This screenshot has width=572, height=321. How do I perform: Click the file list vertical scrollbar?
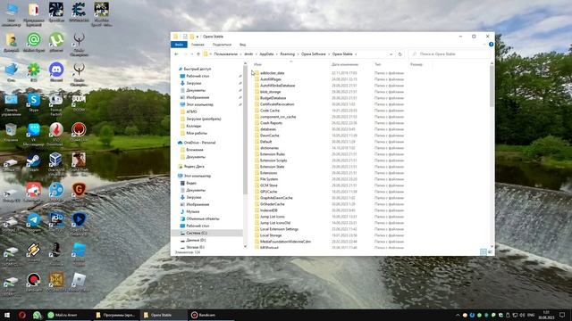pos(492,86)
